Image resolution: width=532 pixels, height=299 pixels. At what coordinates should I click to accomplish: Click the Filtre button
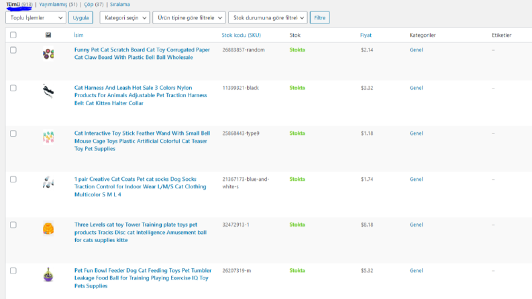(319, 17)
